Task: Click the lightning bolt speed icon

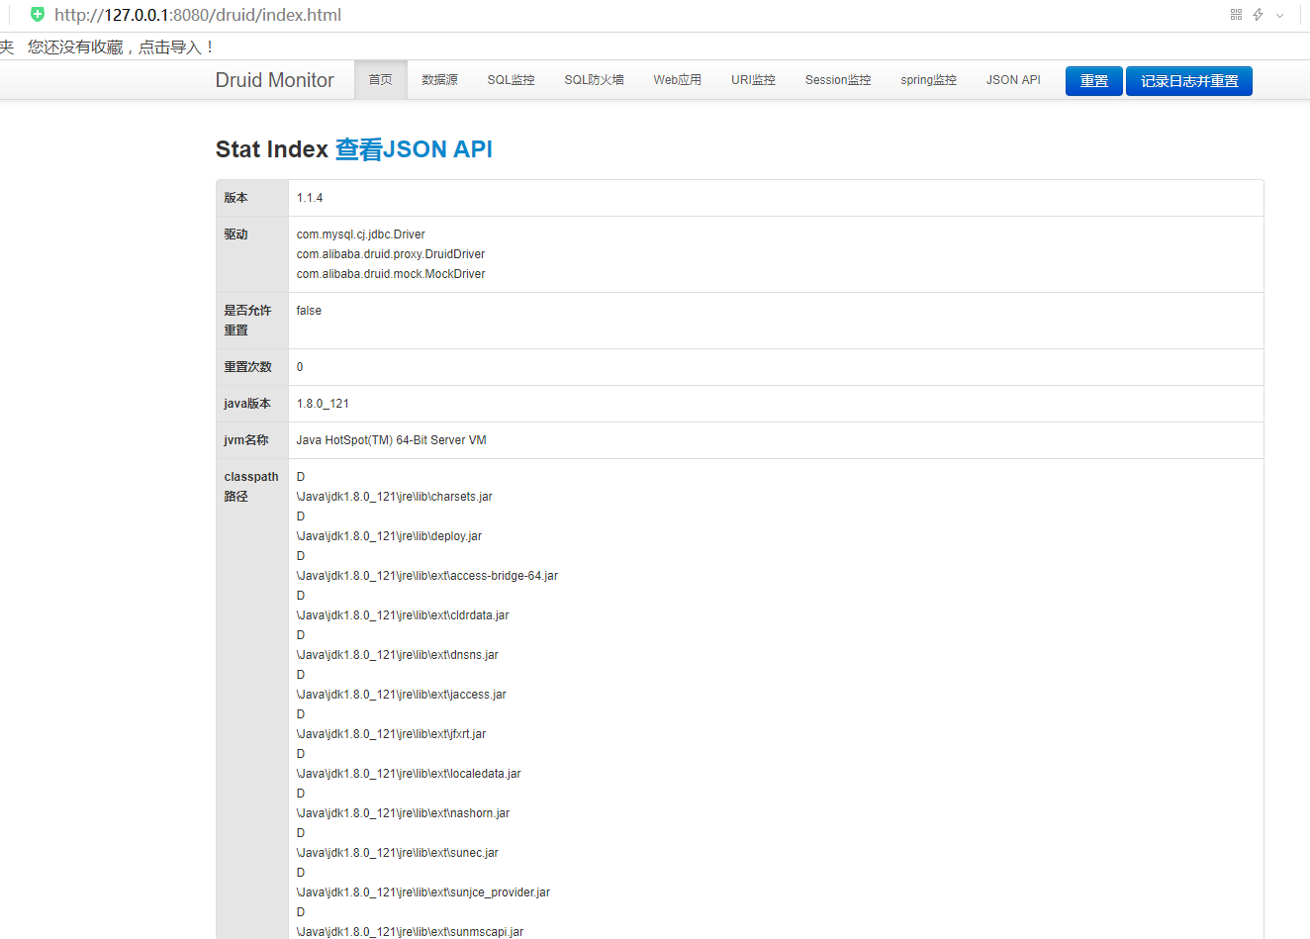Action: coord(1258,15)
